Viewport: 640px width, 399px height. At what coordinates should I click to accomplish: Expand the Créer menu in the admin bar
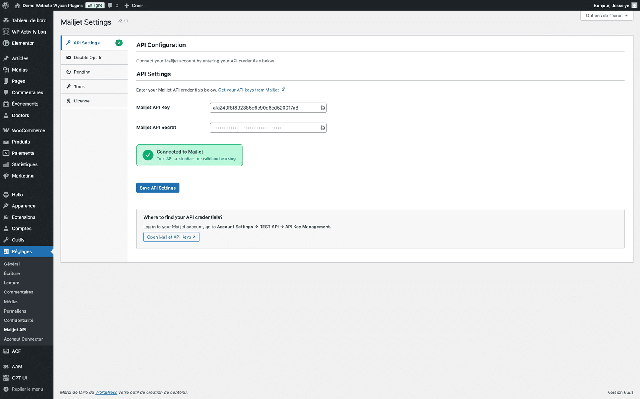(x=134, y=5)
